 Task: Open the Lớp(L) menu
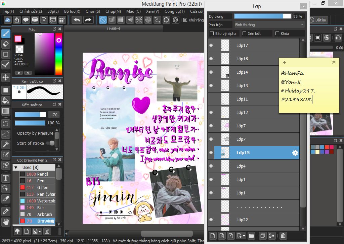53,11
